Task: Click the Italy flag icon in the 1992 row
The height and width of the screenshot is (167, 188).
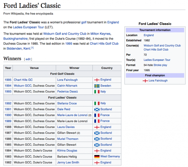Action: tap(97, 103)
